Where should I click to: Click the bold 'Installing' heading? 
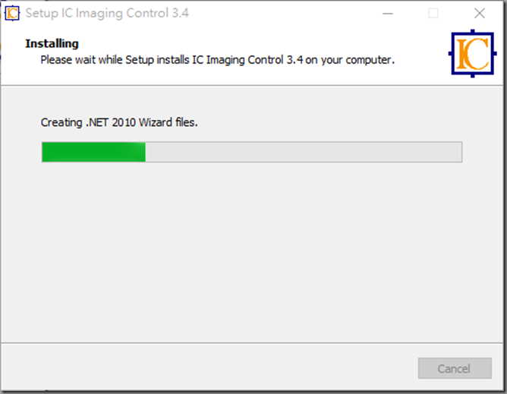pyautogui.click(x=52, y=43)
